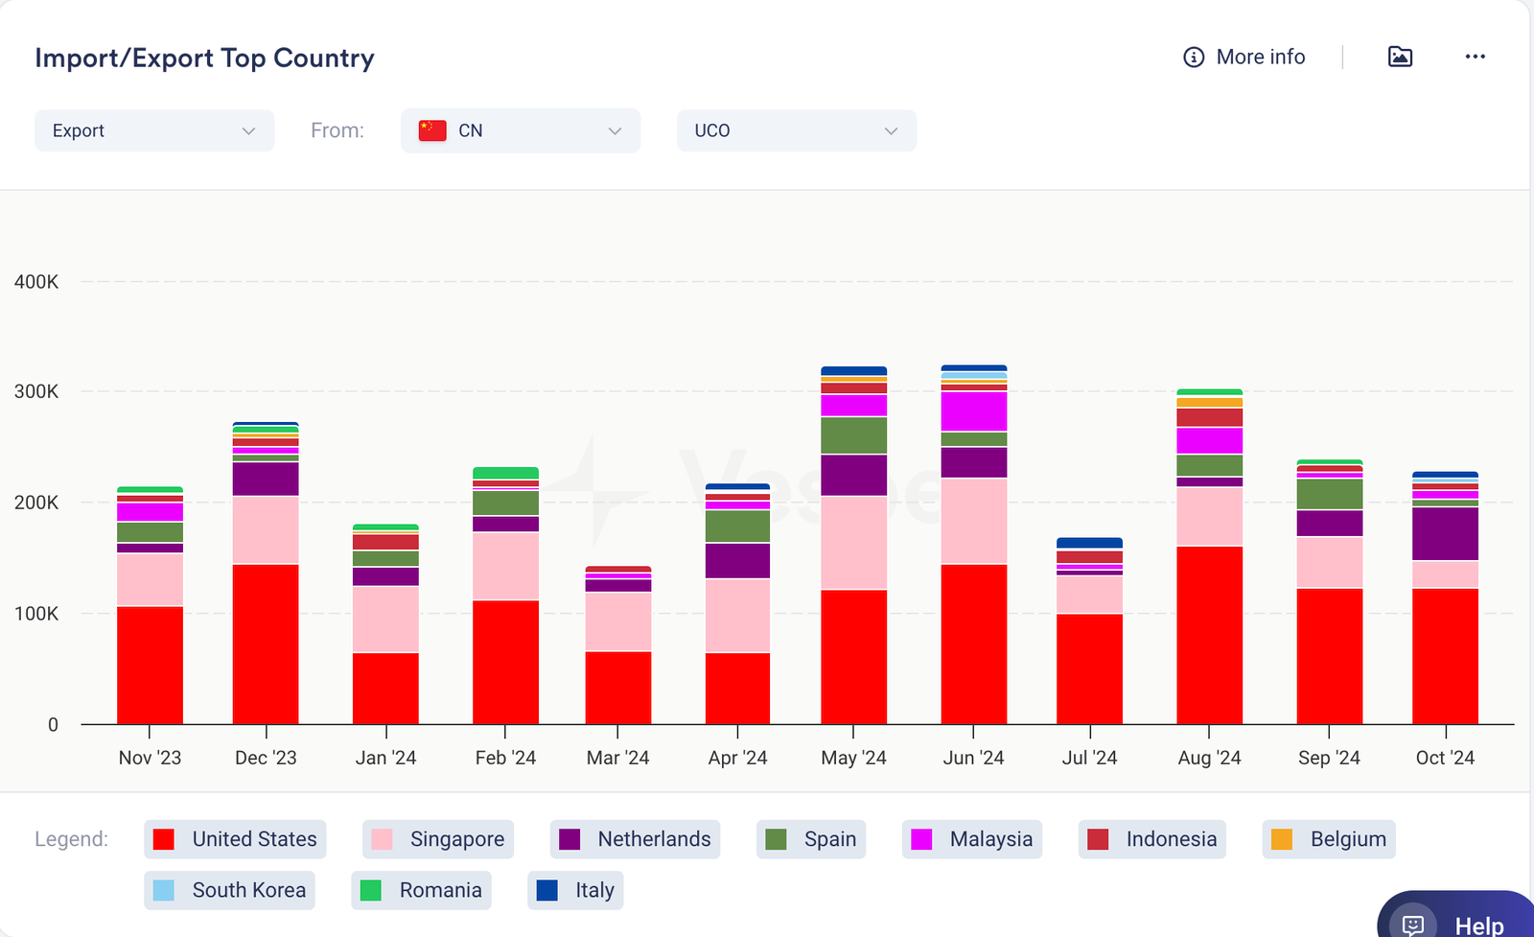
Task: Open the Export trade type dropdown
Action: [153, 130]
